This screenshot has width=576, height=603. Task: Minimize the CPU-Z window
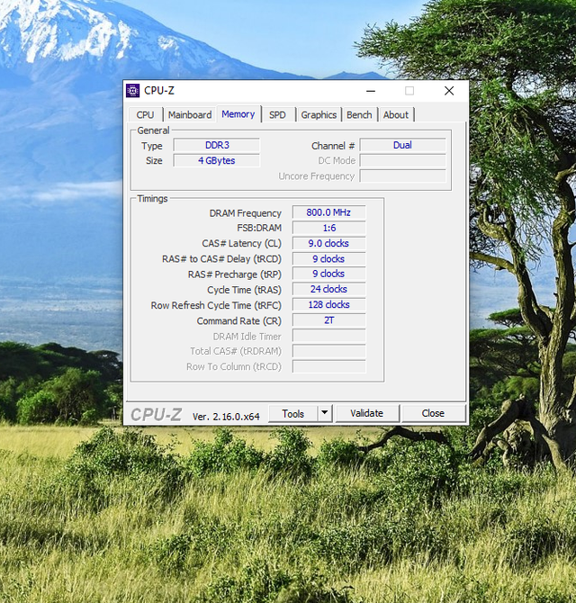(x=370, y=90)
